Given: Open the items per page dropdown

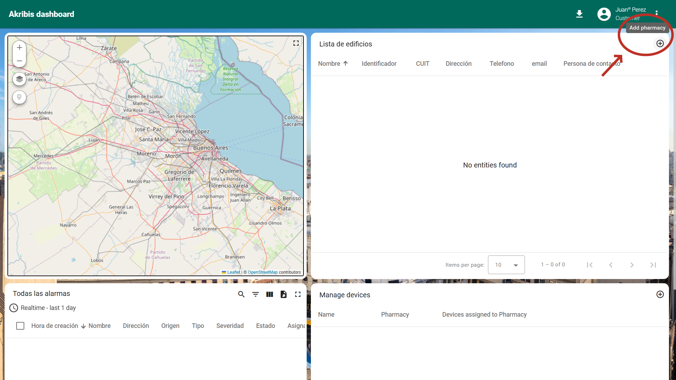Looking at the screenshot, I should [506, 265].
